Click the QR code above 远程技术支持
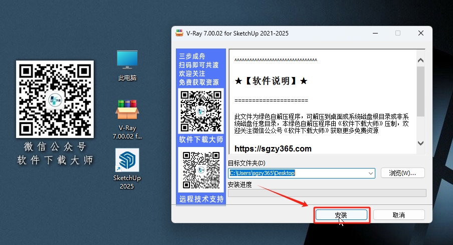The height and width of the screenshot is (245, 453). 201,170
